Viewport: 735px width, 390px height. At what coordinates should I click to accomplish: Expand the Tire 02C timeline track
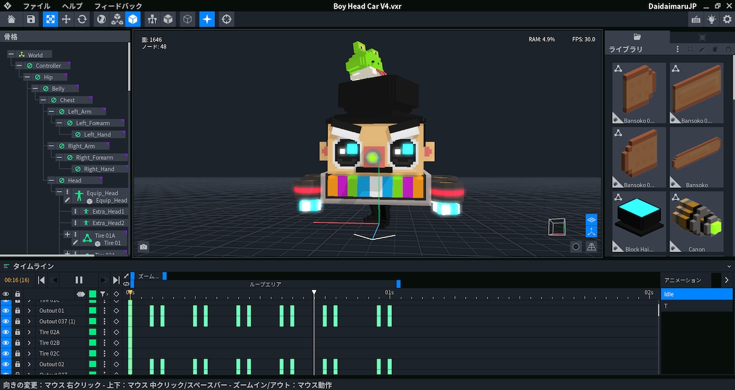[29, 353]
